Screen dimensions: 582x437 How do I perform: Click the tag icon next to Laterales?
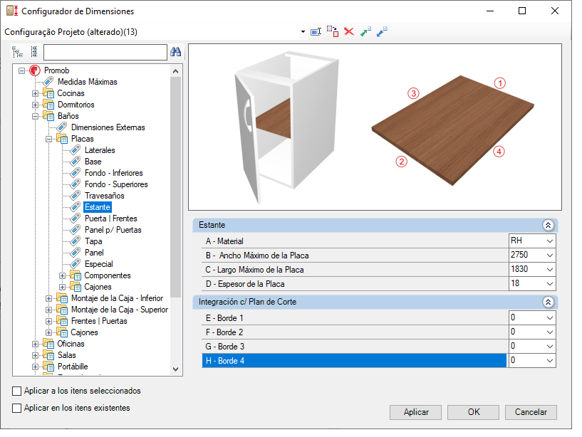76,150
